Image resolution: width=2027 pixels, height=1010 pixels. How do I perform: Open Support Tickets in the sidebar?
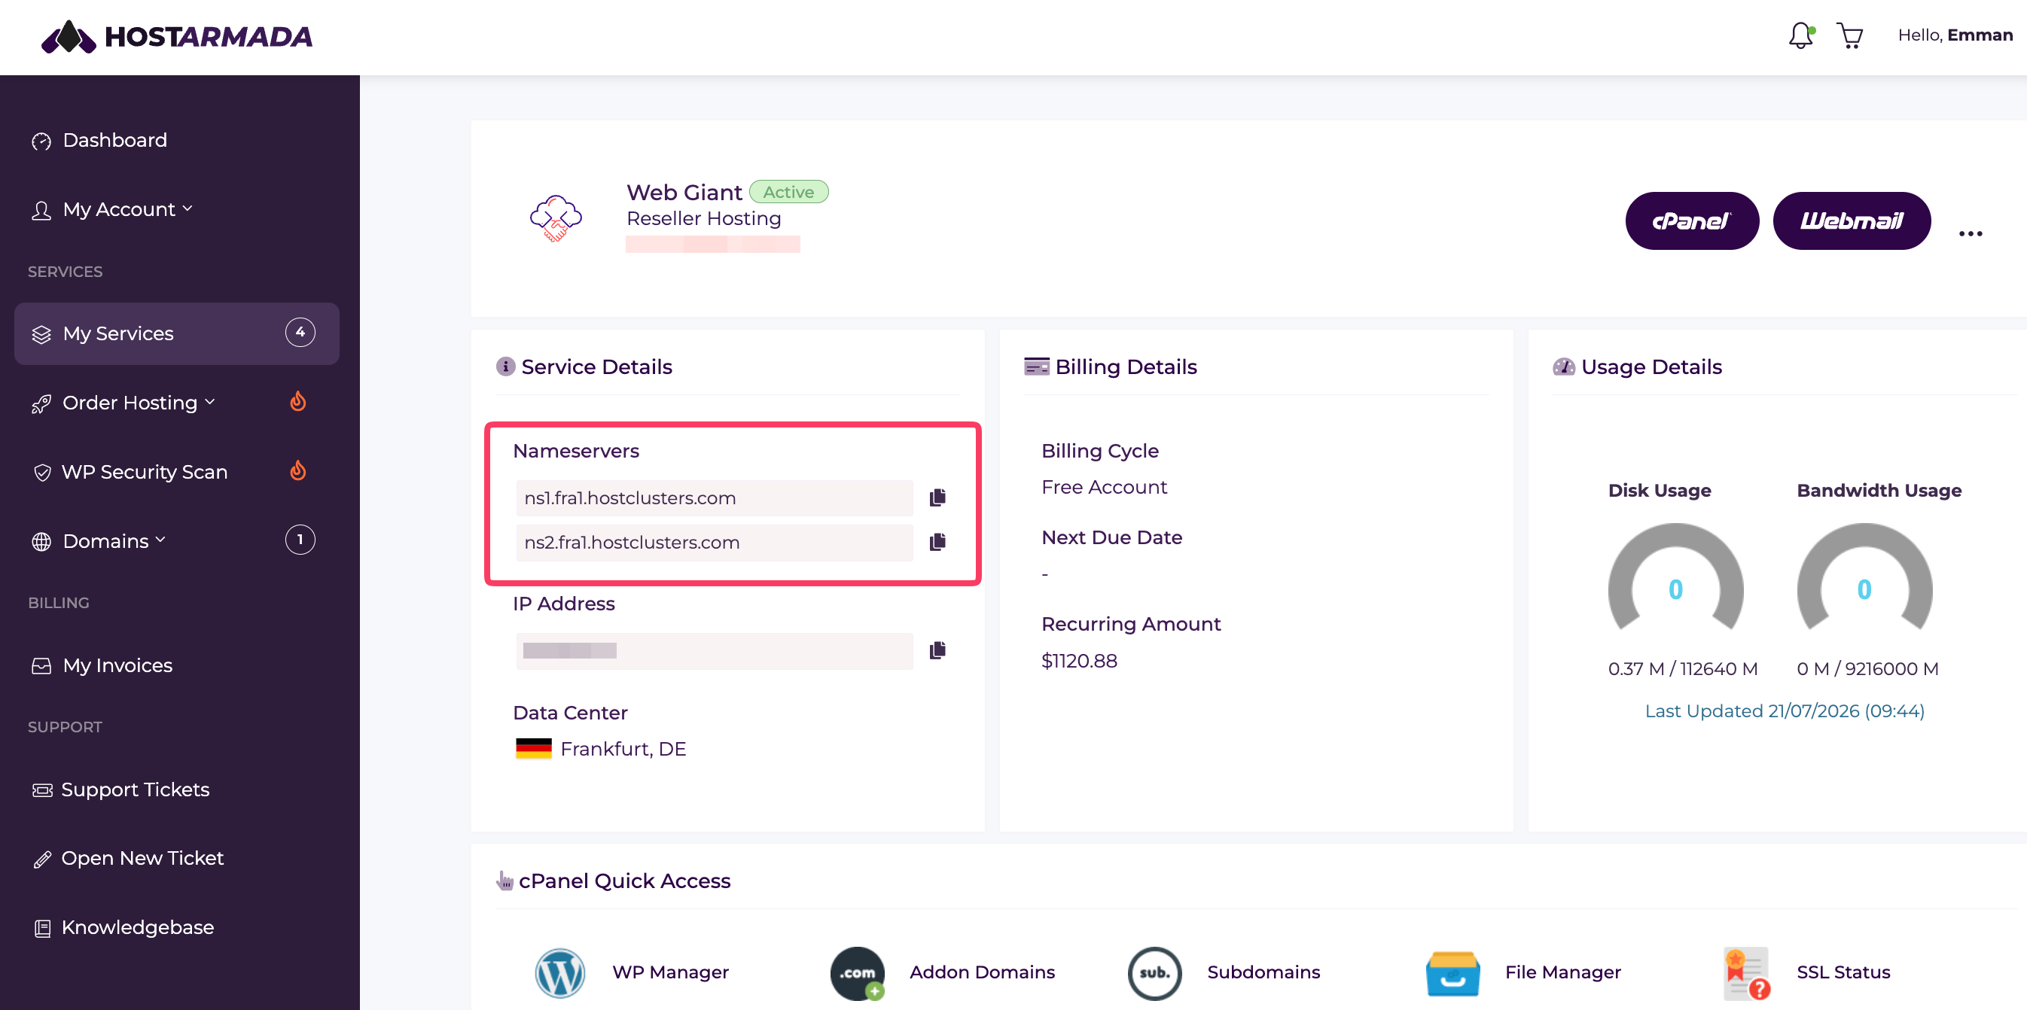click(x=136, y=789)
